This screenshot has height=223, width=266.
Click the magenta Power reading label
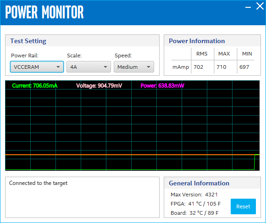coord(162,85)
